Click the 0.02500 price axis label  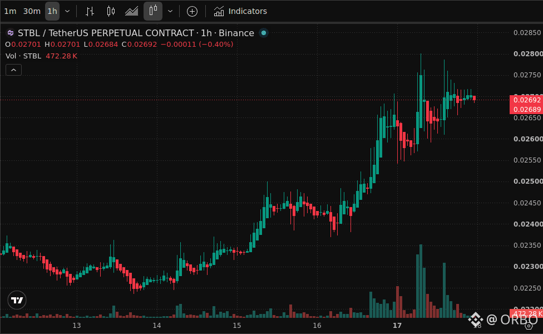[x=528, y=181]
